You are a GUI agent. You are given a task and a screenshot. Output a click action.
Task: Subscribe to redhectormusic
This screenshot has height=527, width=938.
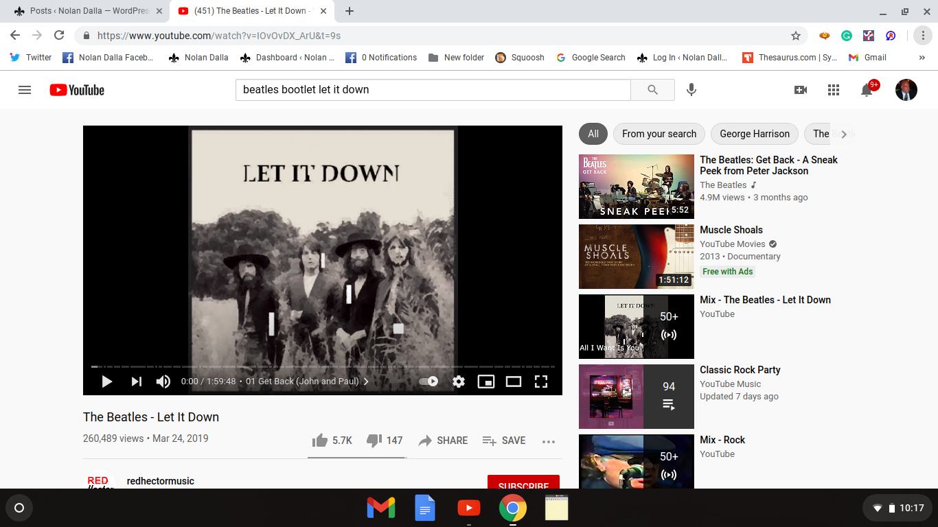(523, 482)
